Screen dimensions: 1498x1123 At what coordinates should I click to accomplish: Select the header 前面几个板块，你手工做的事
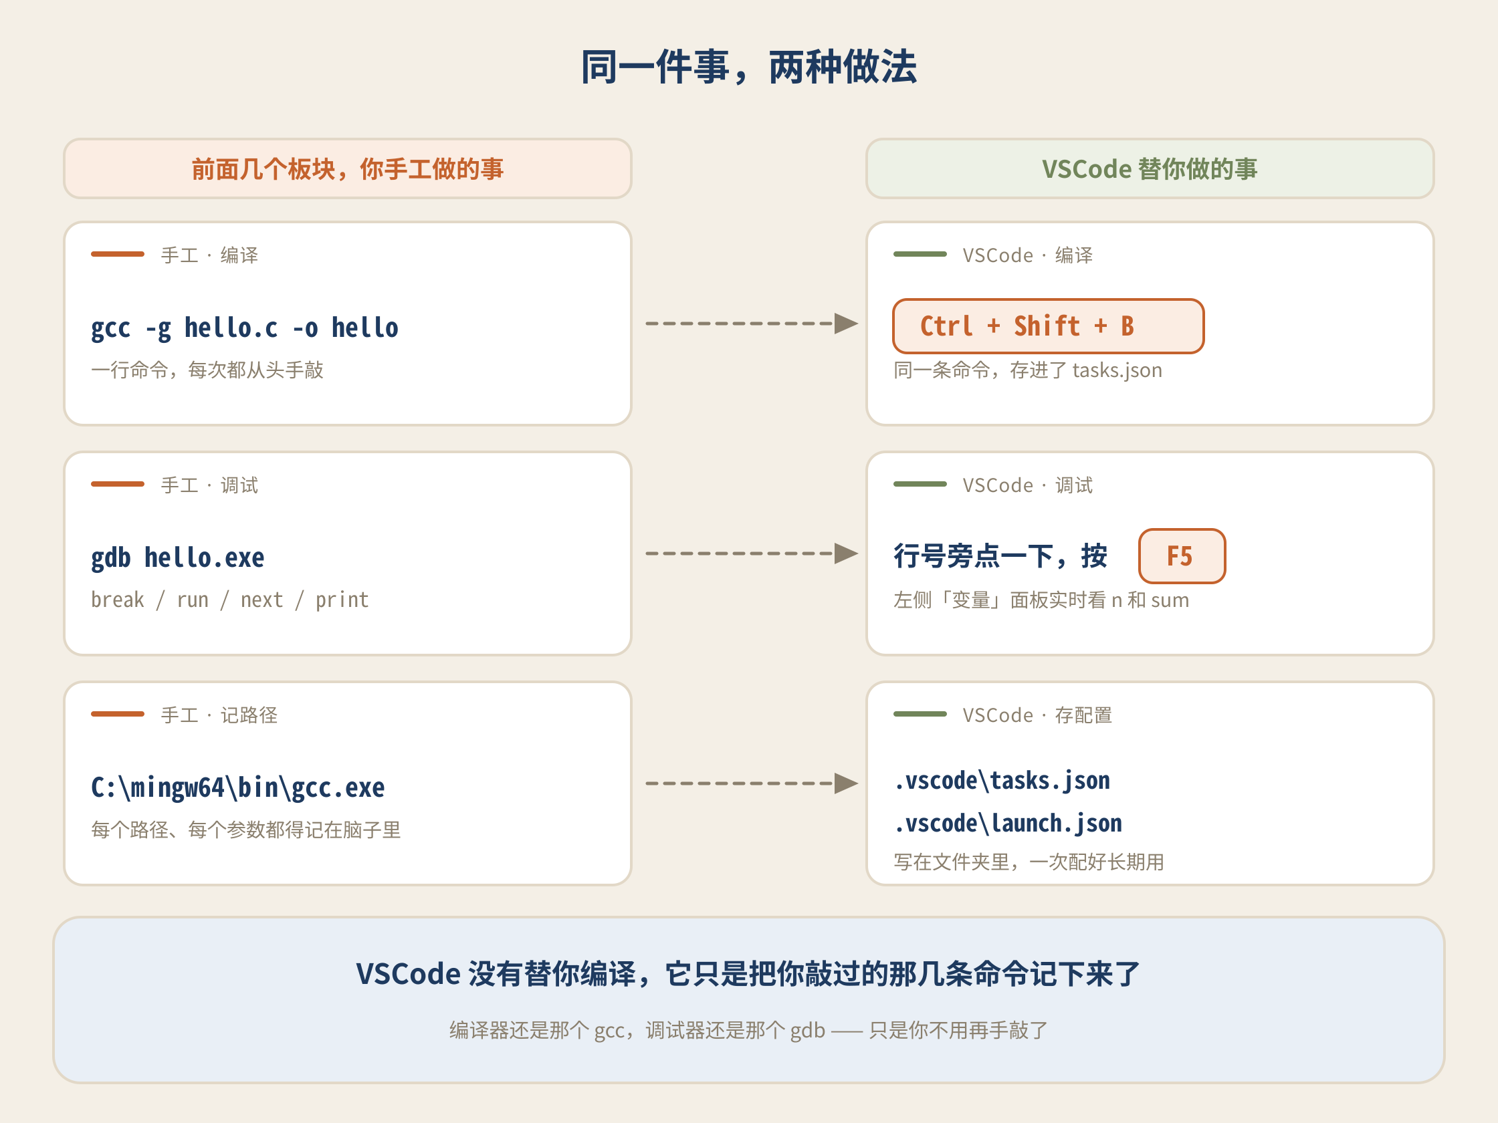point(347,168)
